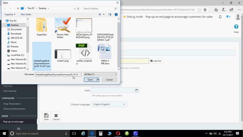The width and height of the screenshot is (243, 137).
Task: Expand the Open button split arrow
Action: (98, 80)
